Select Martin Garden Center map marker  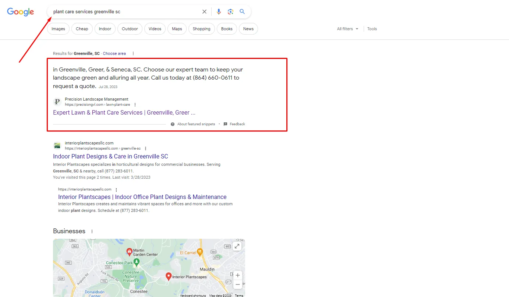[129, 252]
